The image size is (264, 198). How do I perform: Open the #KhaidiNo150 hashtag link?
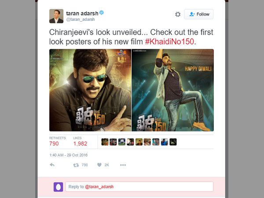point(169,41)
